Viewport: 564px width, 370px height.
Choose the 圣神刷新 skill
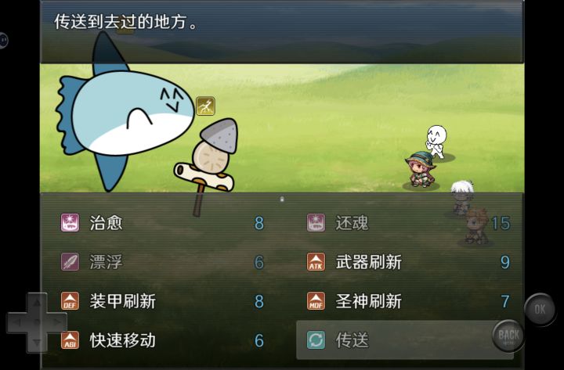pos(408,301)
